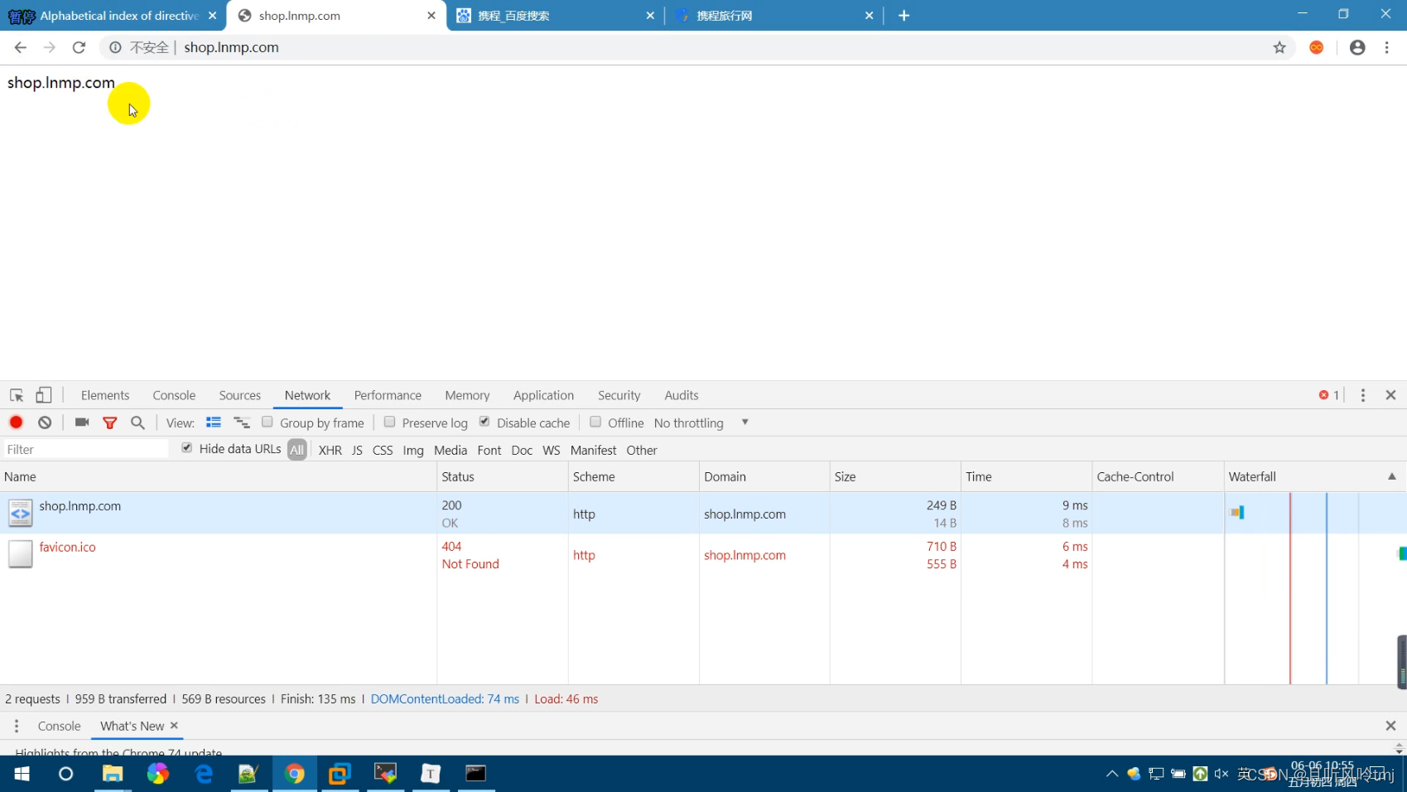Toggle the capture screenshots camera icon
The width and height of the screenshot is (1407, 792).
82,423
